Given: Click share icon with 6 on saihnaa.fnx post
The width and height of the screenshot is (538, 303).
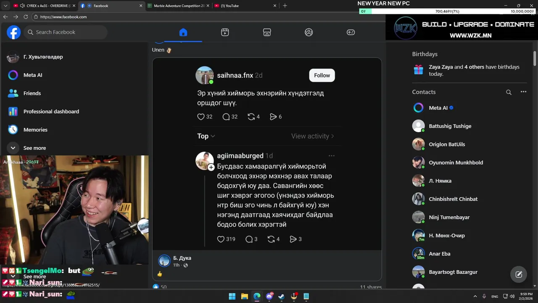Looking at the screenshot, I should pyautogui.click(x=273, y=117).
